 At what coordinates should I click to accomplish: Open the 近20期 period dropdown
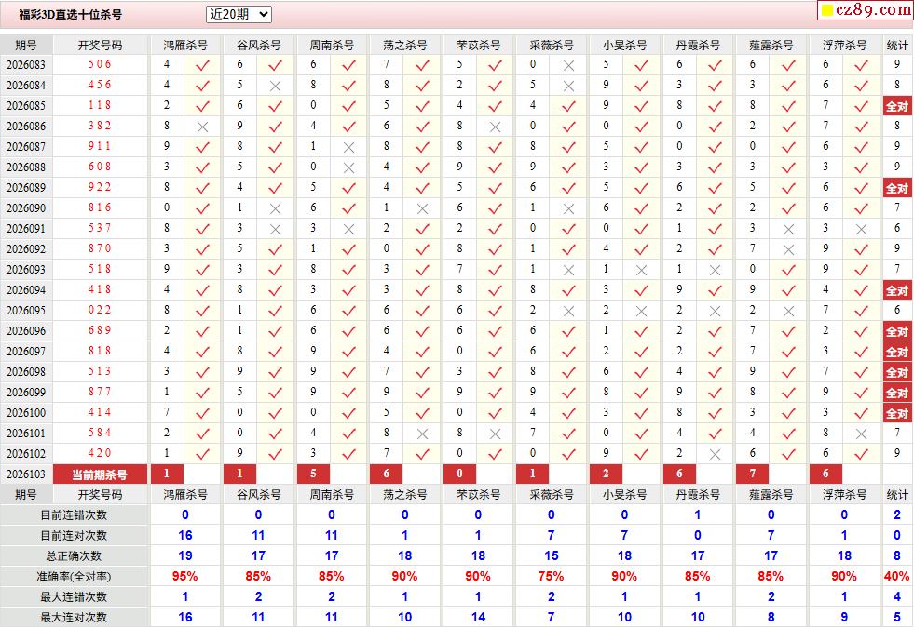(x=239, y=15)
